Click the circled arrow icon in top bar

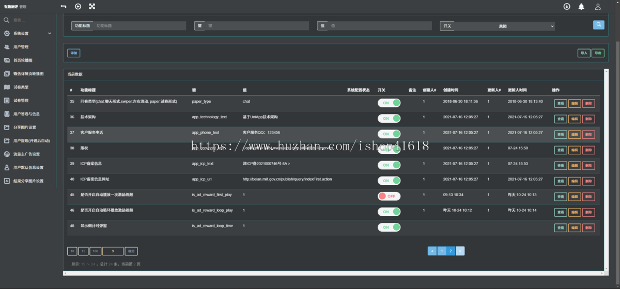tap(78, 7)
